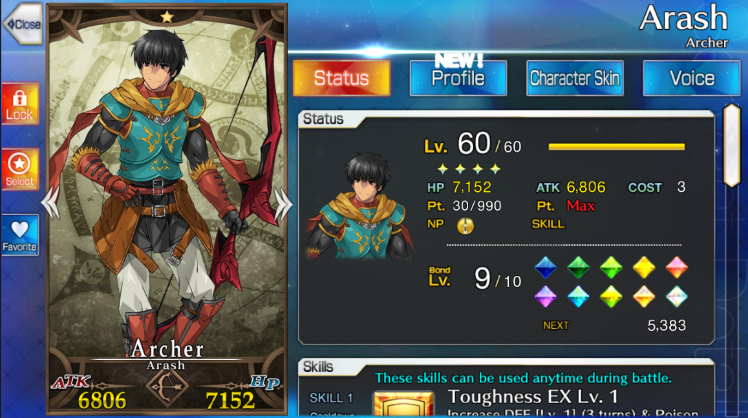Open the Voice tab

click(691, 78)
